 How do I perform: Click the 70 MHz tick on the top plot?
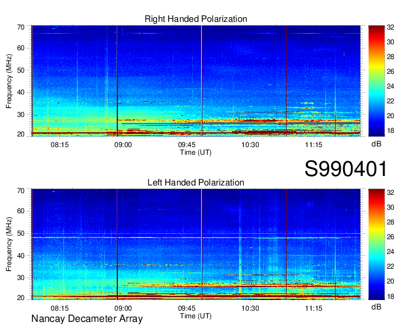pos(21,27)
